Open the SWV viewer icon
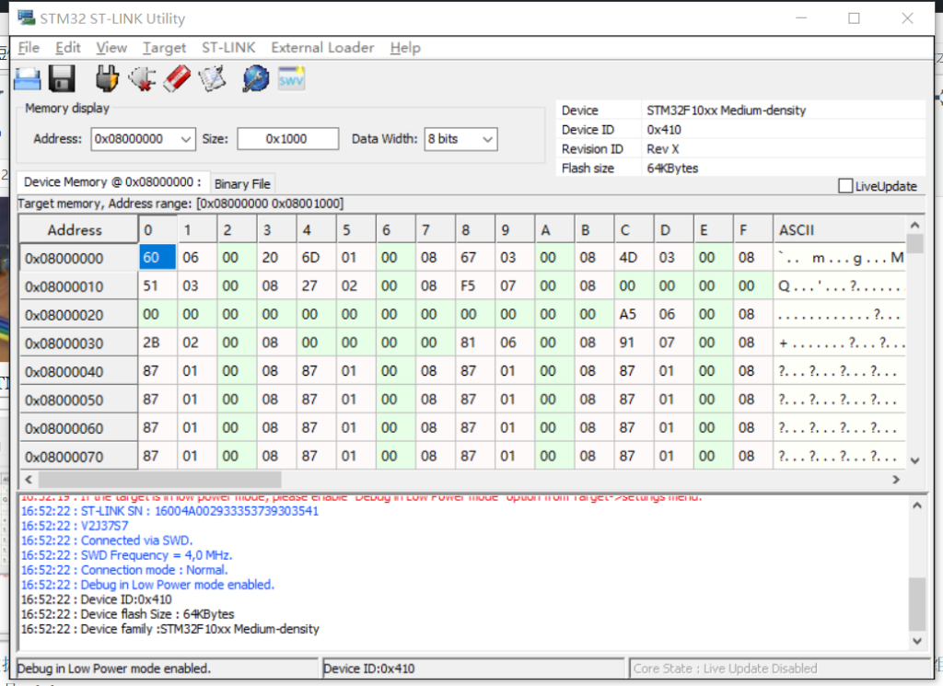The width and height of the screenshot is (943, 686). pyautogui.click(x=291, y=79)
